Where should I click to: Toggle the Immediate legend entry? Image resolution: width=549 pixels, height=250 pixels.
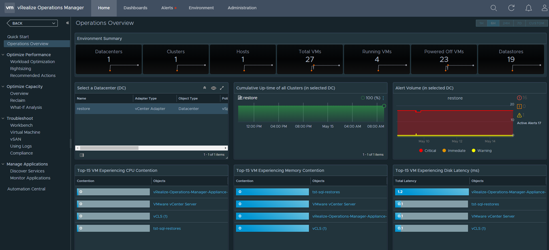click(x=454, y=151)
